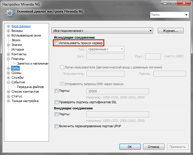This screenshot has height=155, width=193.
Task: Select 'Контакты' in the settings tree
Action: [19, 54]
